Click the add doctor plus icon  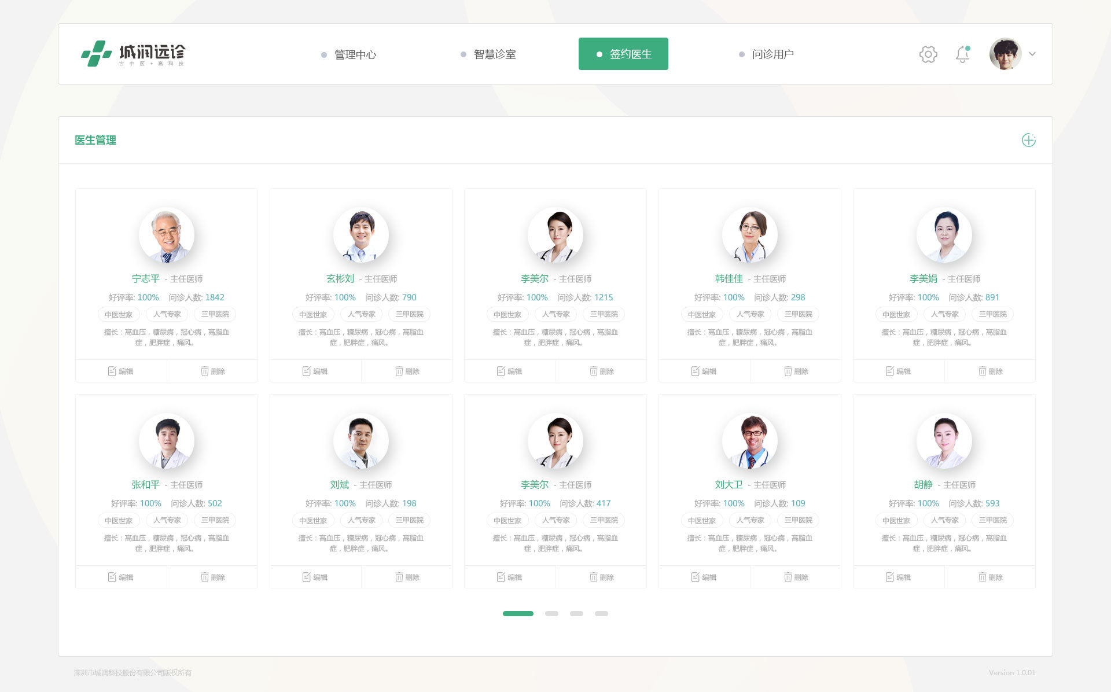coord(1028,140)
